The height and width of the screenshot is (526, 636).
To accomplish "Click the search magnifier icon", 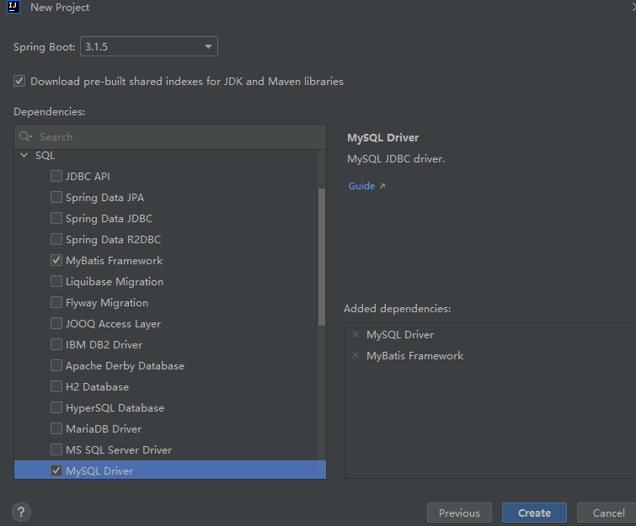I will (25, 136).
